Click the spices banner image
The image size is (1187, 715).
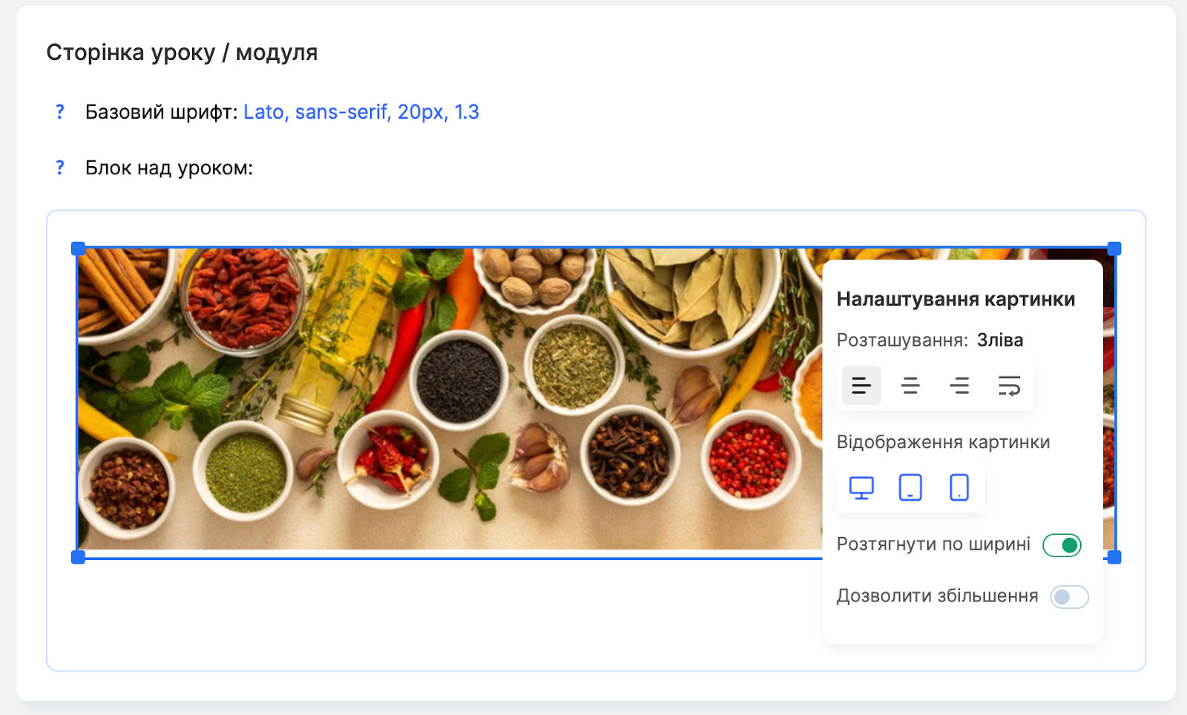tap(445, 401)
